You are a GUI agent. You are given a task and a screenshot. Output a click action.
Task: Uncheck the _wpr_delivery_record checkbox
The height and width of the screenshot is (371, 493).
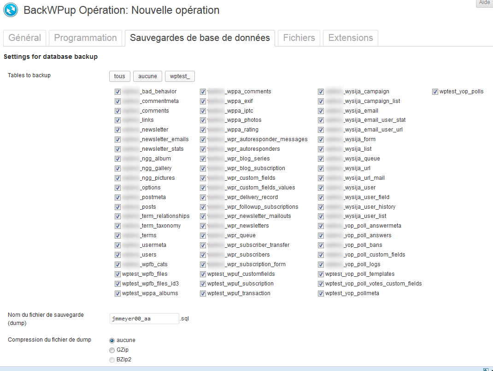click(203, 198)
